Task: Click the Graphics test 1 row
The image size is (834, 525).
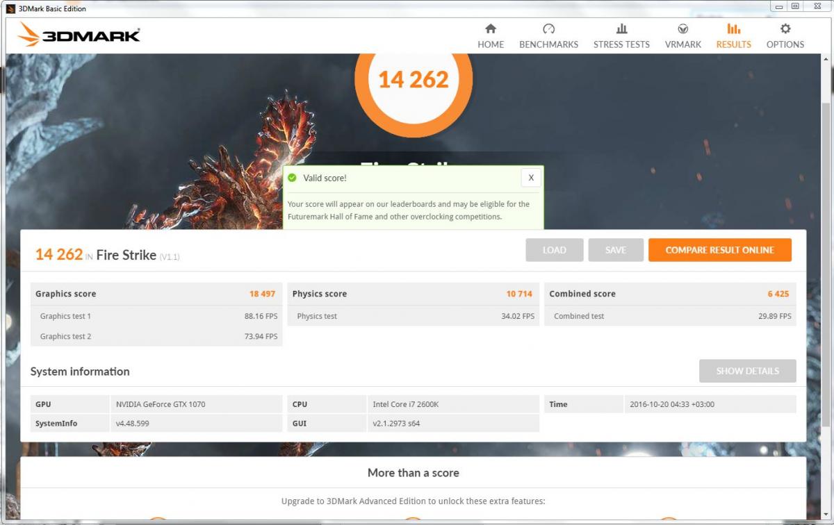Action: click(x=156, y=316)
